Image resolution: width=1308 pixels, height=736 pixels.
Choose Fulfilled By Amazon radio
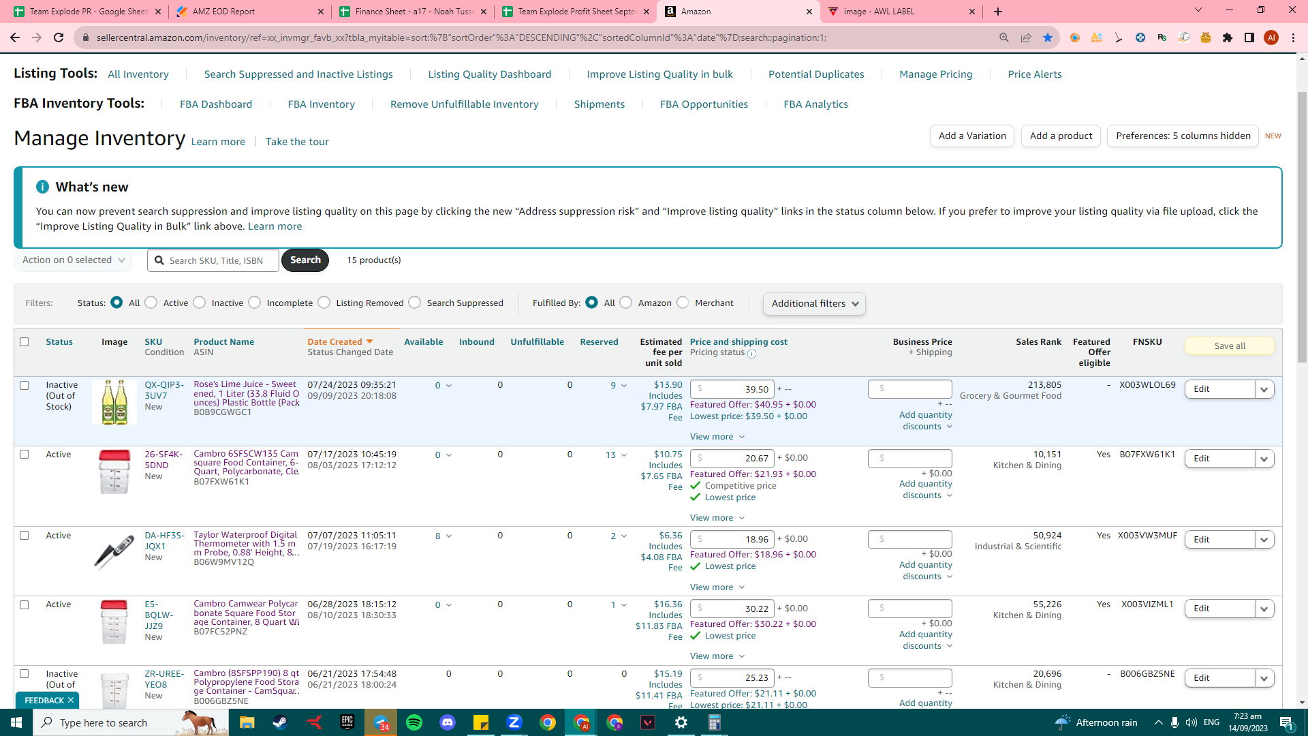click(626, 303)
